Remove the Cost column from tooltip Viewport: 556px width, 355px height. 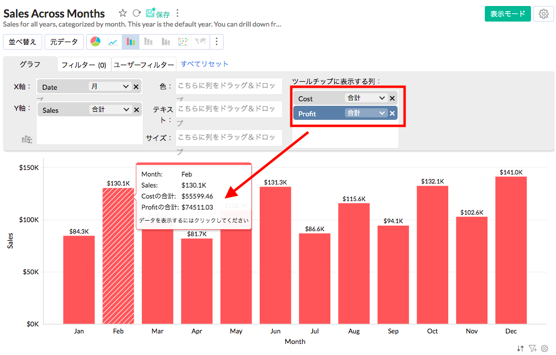pos(393,98)
